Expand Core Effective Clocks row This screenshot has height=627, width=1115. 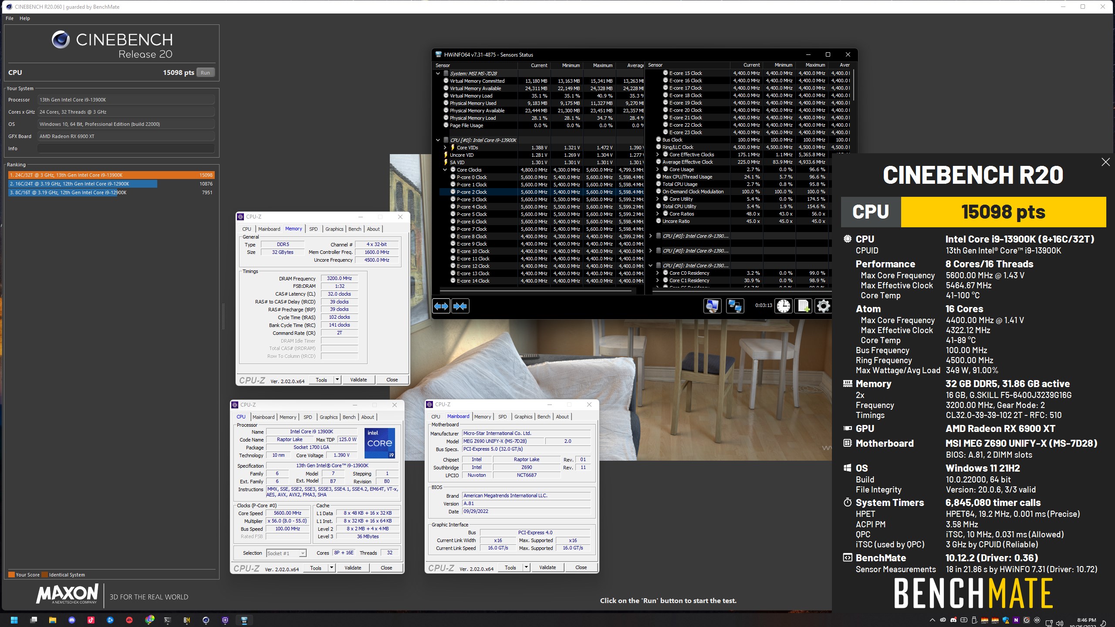658,155
